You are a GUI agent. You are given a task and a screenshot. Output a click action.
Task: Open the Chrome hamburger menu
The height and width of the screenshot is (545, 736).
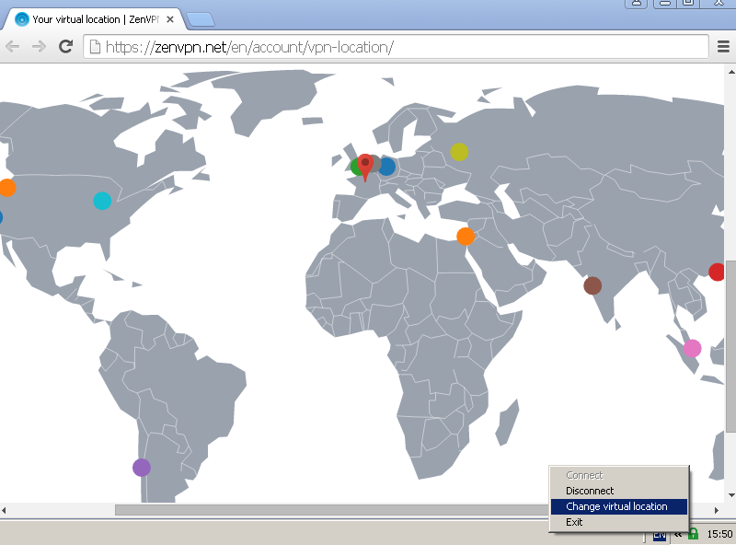[723, 47]
